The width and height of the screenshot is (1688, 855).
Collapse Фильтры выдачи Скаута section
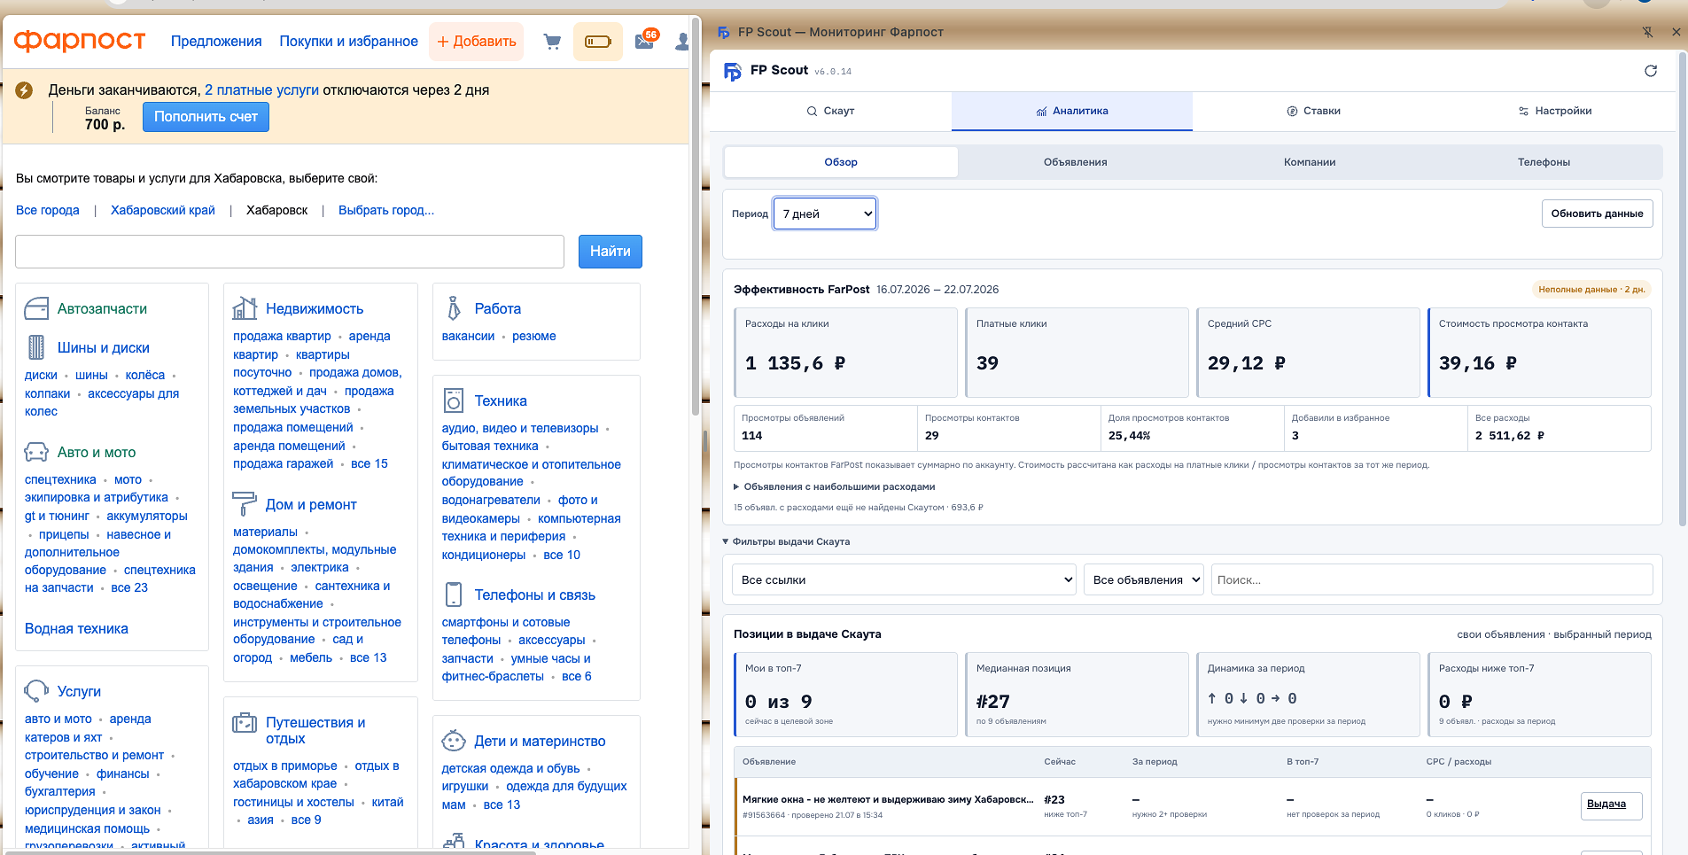[786, 541]
